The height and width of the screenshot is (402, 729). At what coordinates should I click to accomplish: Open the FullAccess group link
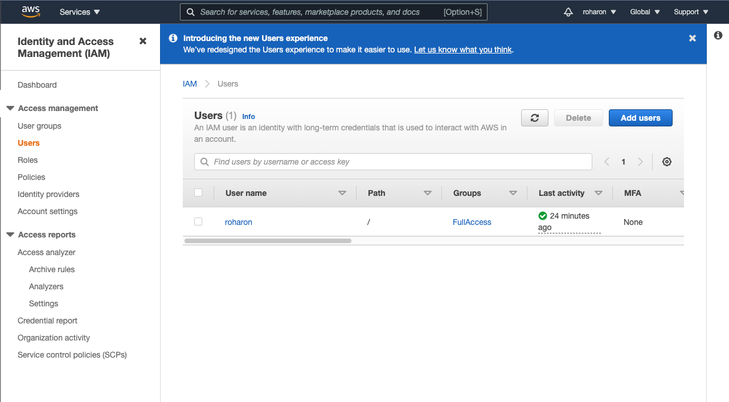point(472,222)
